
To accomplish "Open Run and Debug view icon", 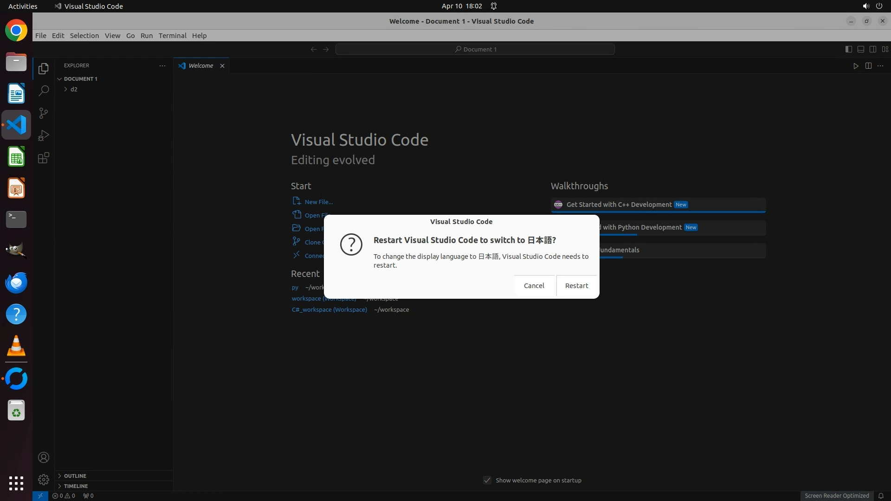I will [44, 135].
